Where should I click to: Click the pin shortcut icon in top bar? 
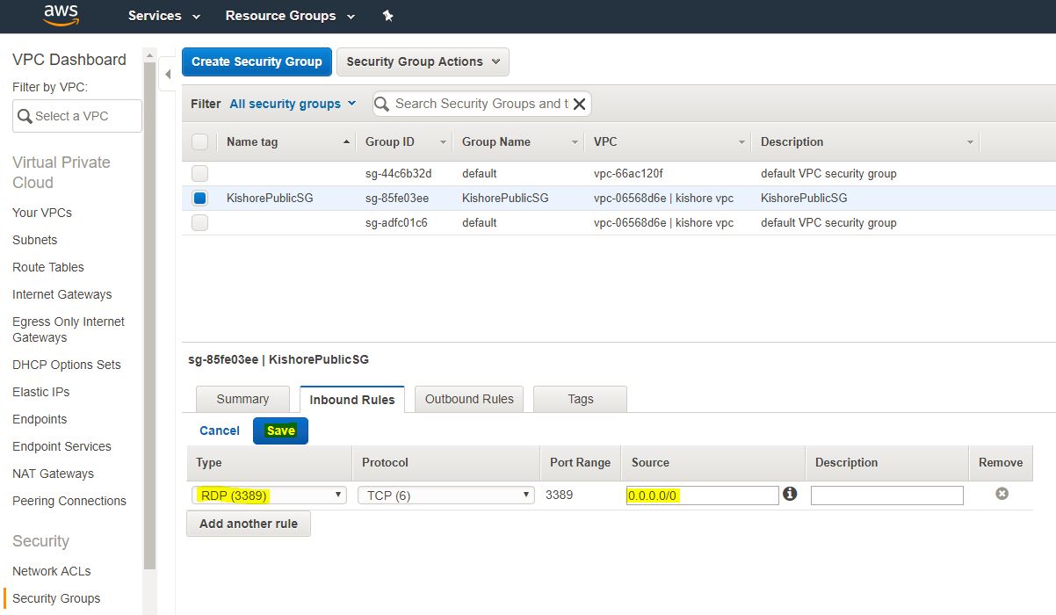point(388,16)
